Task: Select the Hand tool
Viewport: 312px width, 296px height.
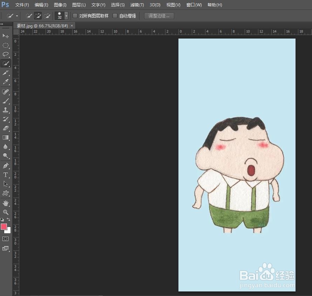Action: click(x=6, y=203)
